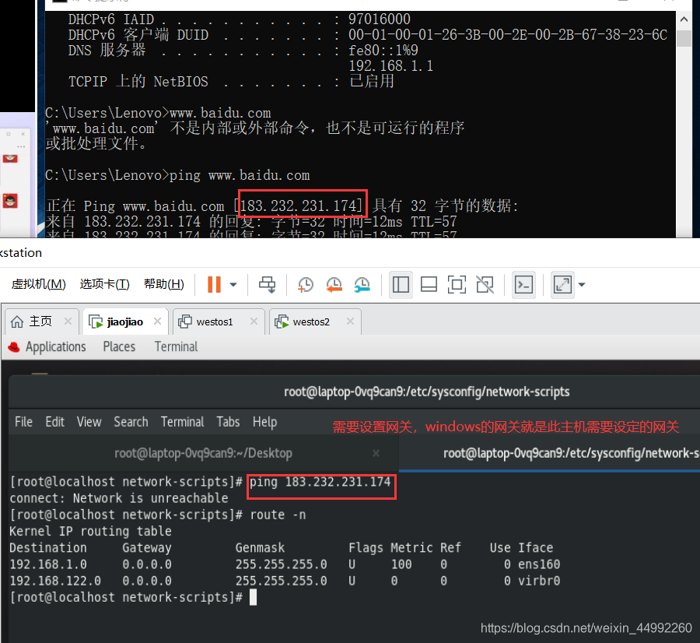This screenshot has width=700, height=643.
Task: Open the snapshot manager icon
Action: [x=362, y=285]
